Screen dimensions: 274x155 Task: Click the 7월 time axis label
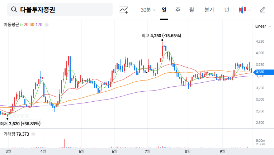(147, 151)
